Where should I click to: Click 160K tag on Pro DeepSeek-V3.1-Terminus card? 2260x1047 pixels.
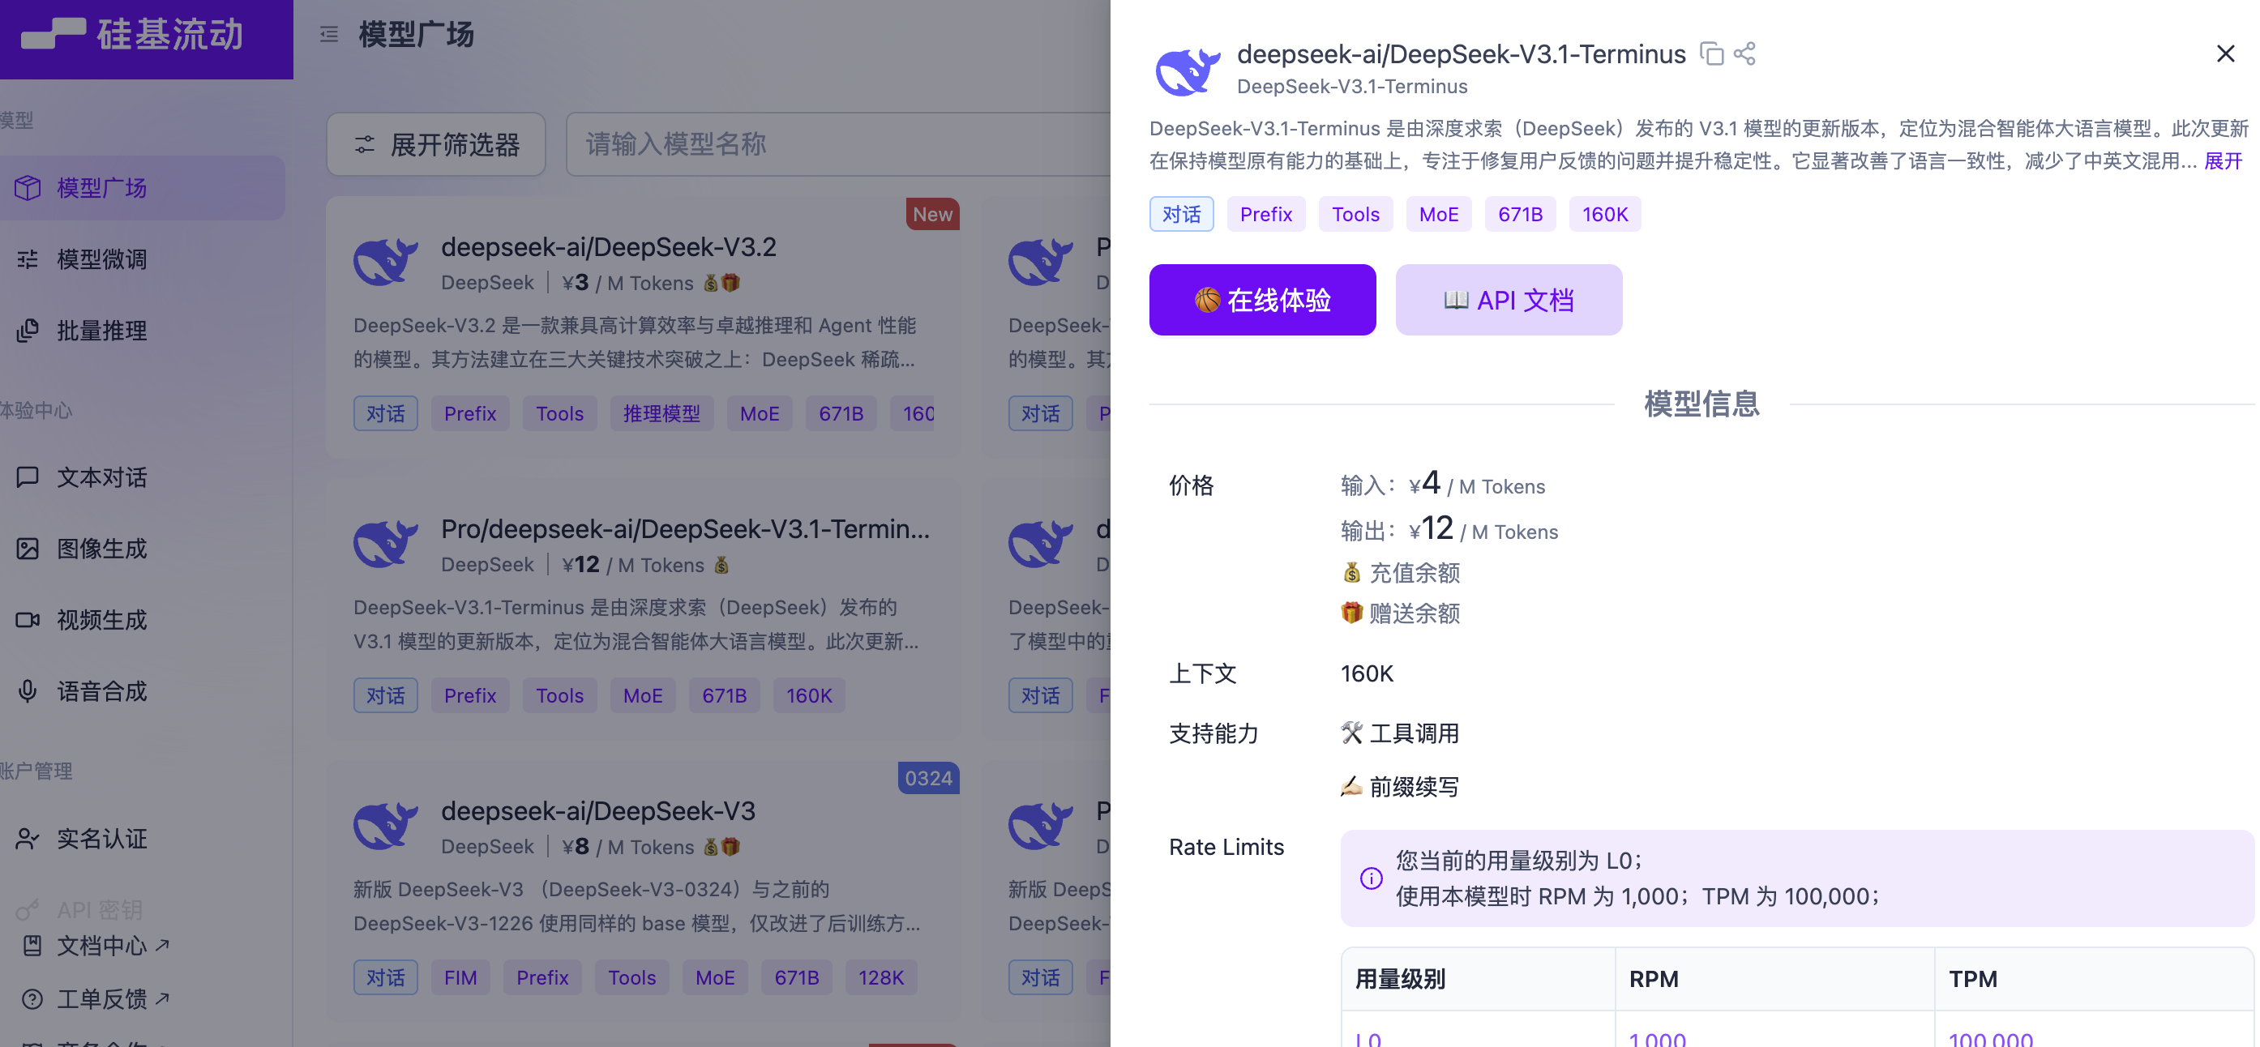click(x=808, y=695)
